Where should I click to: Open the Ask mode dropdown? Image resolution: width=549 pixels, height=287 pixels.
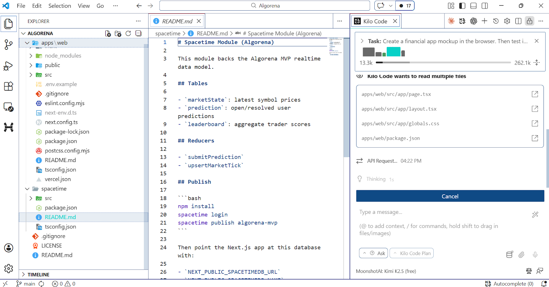pos(373,253)
